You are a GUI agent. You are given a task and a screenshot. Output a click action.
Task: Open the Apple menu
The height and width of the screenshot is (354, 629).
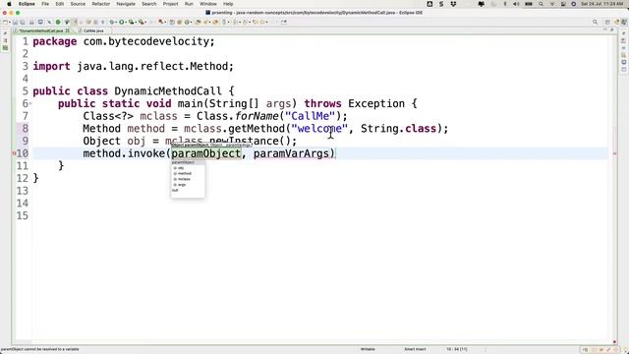pyautogui.click(x=9, y=4)
